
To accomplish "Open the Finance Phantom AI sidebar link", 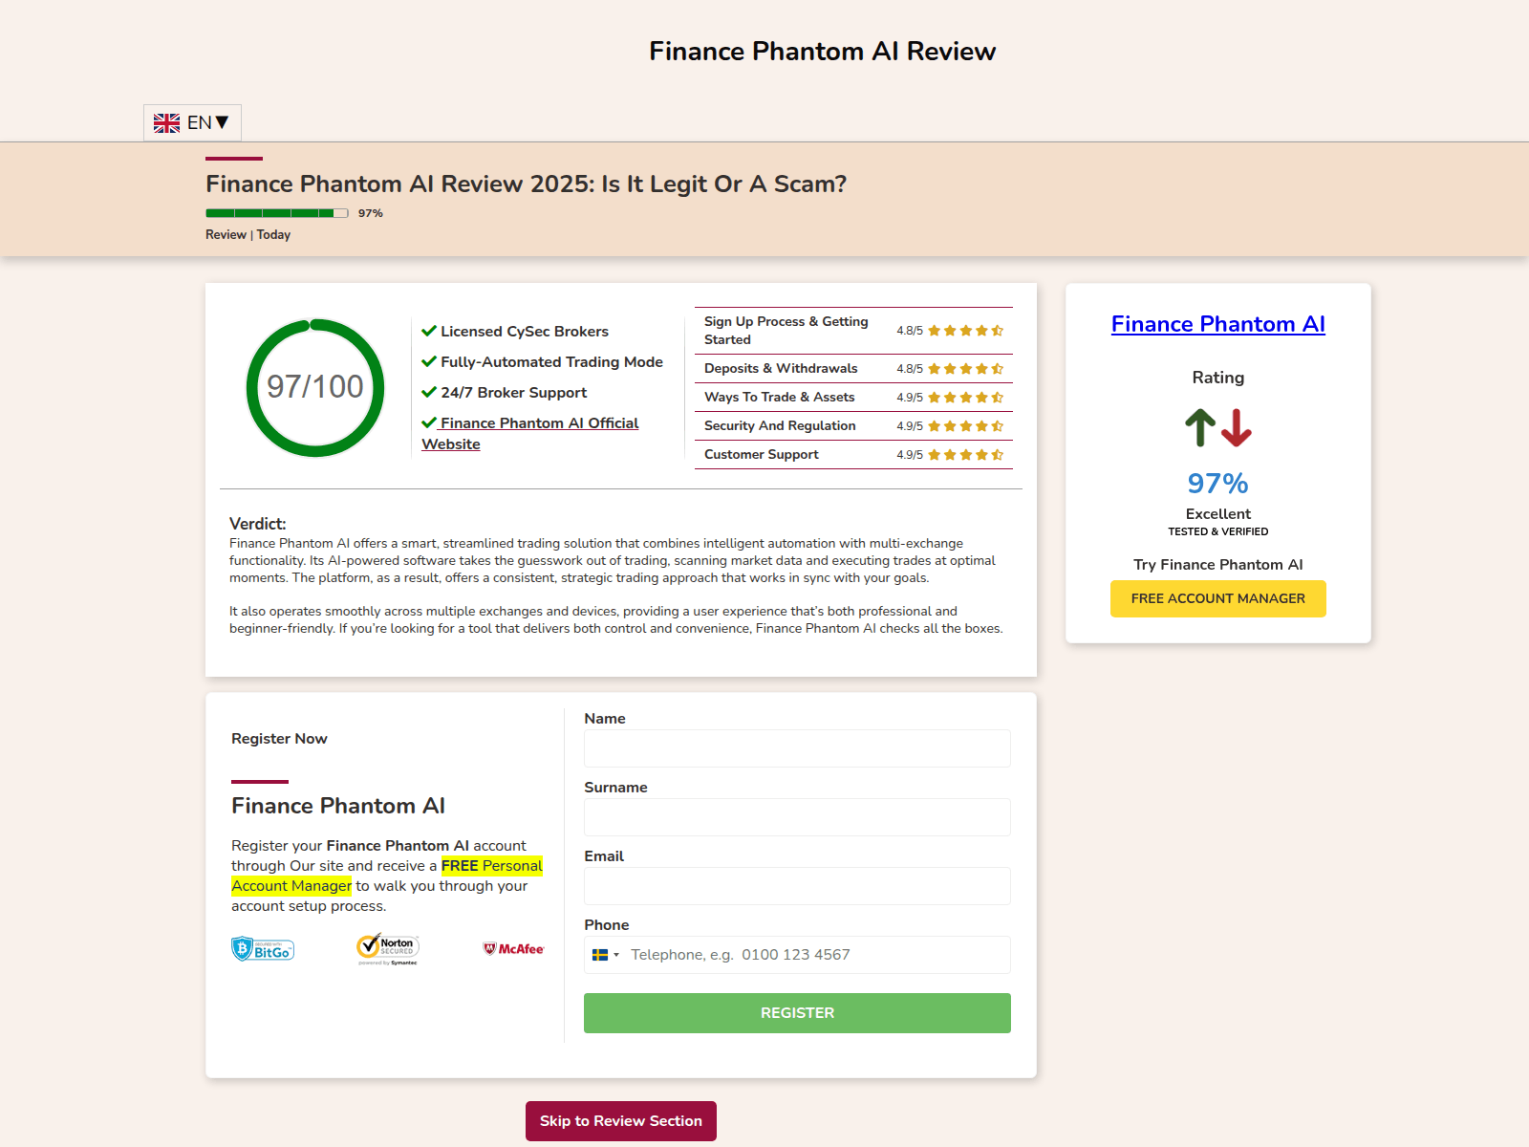I will [1218, 324].
